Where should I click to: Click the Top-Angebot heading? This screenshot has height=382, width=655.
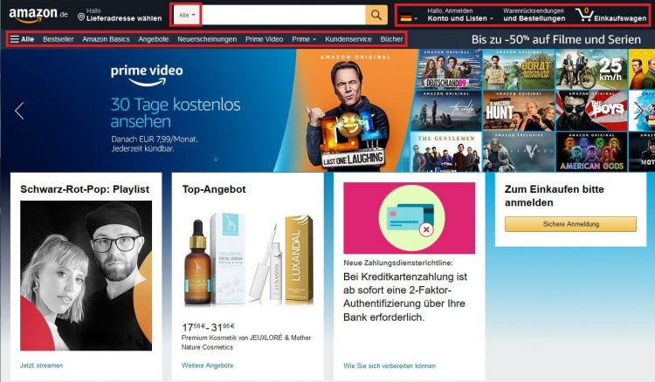click(x=214, y=189)
